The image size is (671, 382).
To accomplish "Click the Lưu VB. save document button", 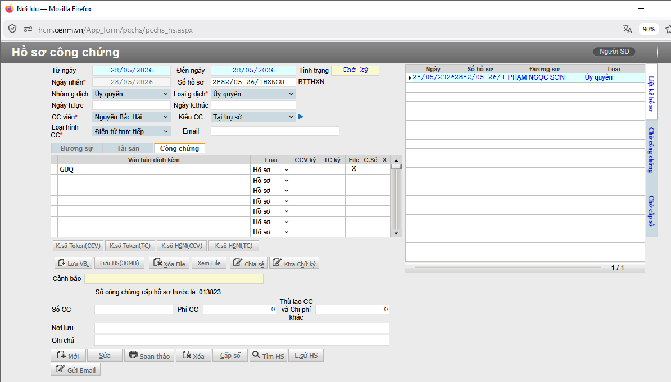I will pyautogui.click(x=74, y=263).
